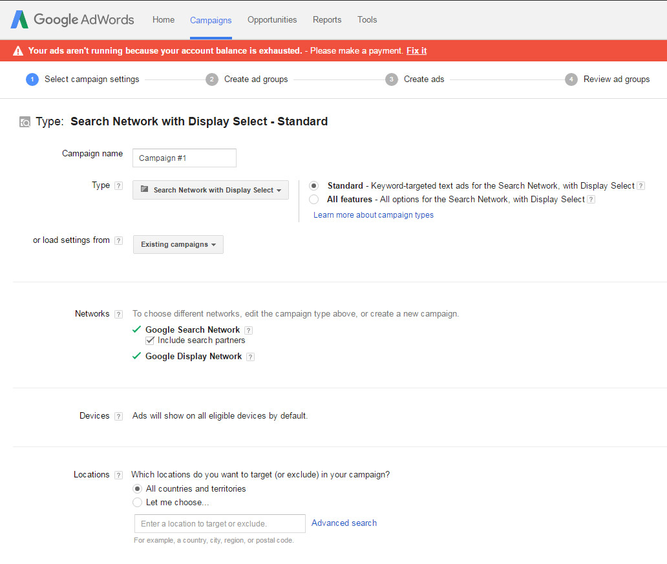This screenshot has height=564, width=667.
Task: Go to Home tab
Action: pos(164,19)
